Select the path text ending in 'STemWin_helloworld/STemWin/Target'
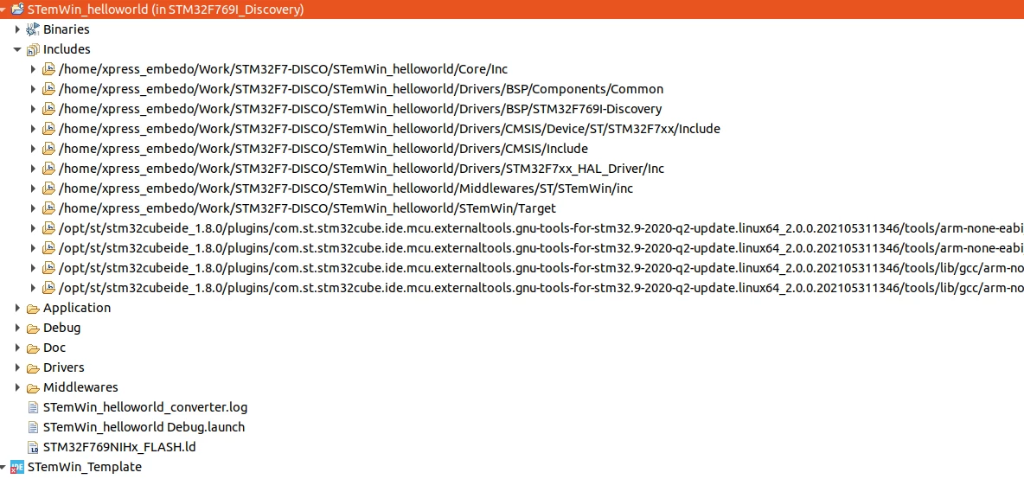The height and width of the screenshot is (479, 1024). (308, 209)
